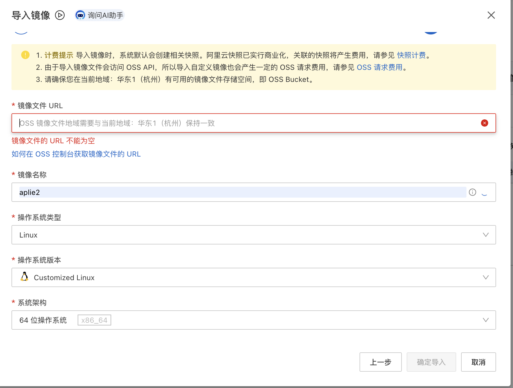Click the info icon in 镜像名称 field
This screenshot has width=513, height=388.
pos(472,192)
